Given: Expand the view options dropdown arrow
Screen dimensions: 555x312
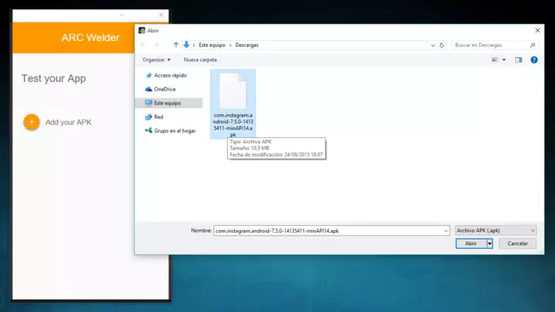Looking at the screenshot, I should [x=504, y=60].
